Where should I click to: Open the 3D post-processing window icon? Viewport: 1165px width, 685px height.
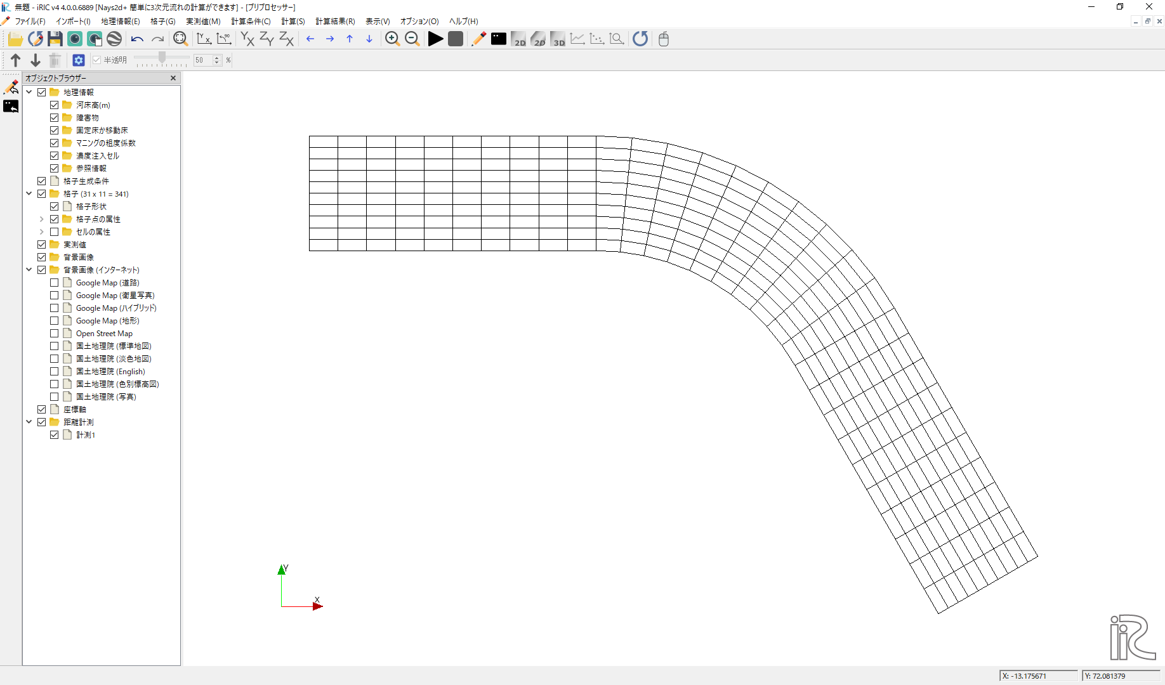[558, 39]
